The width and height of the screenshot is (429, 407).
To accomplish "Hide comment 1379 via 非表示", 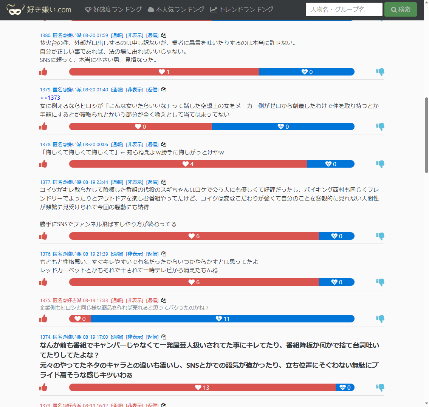I will point(135,89).
